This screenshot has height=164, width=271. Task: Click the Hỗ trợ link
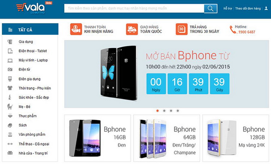[x=228, y=8]
